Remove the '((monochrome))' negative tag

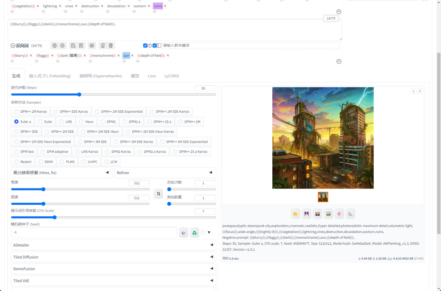point(118,56)
